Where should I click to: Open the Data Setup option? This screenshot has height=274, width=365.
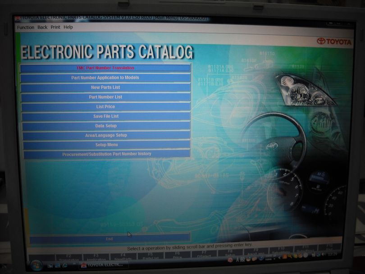106,126
